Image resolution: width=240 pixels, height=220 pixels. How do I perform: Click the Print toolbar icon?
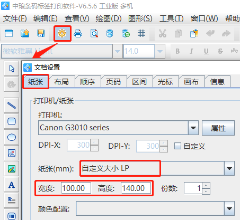click(78, 33)
